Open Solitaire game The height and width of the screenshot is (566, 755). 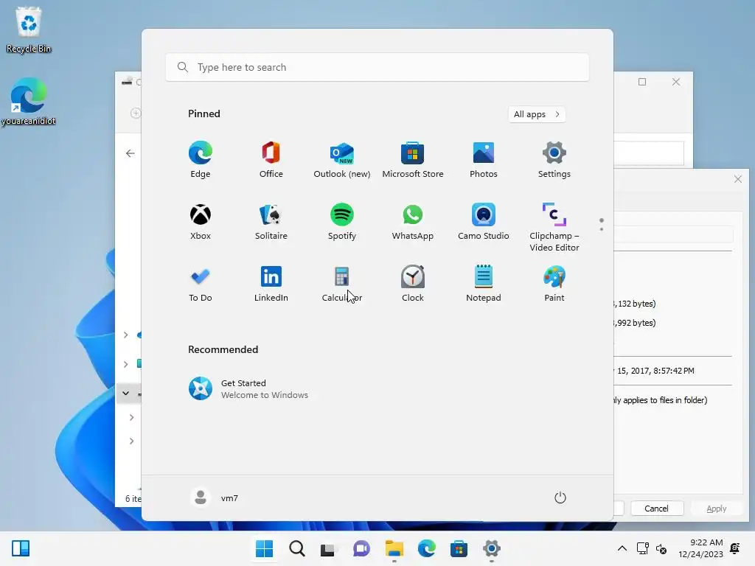(271, 222)
